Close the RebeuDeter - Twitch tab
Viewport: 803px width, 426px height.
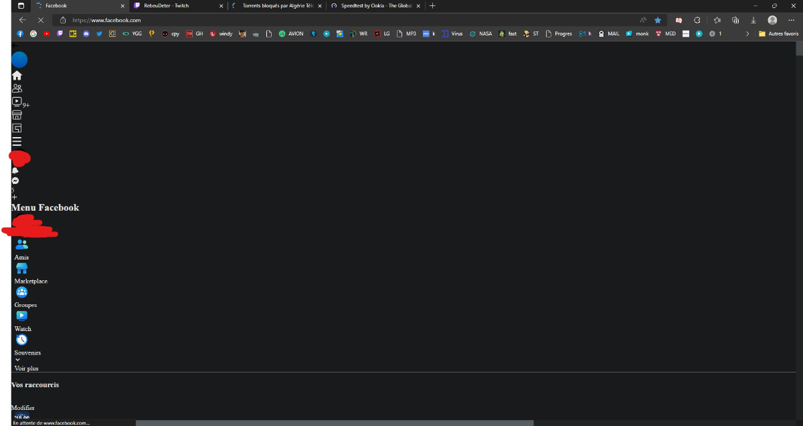(x=221, y=5)
